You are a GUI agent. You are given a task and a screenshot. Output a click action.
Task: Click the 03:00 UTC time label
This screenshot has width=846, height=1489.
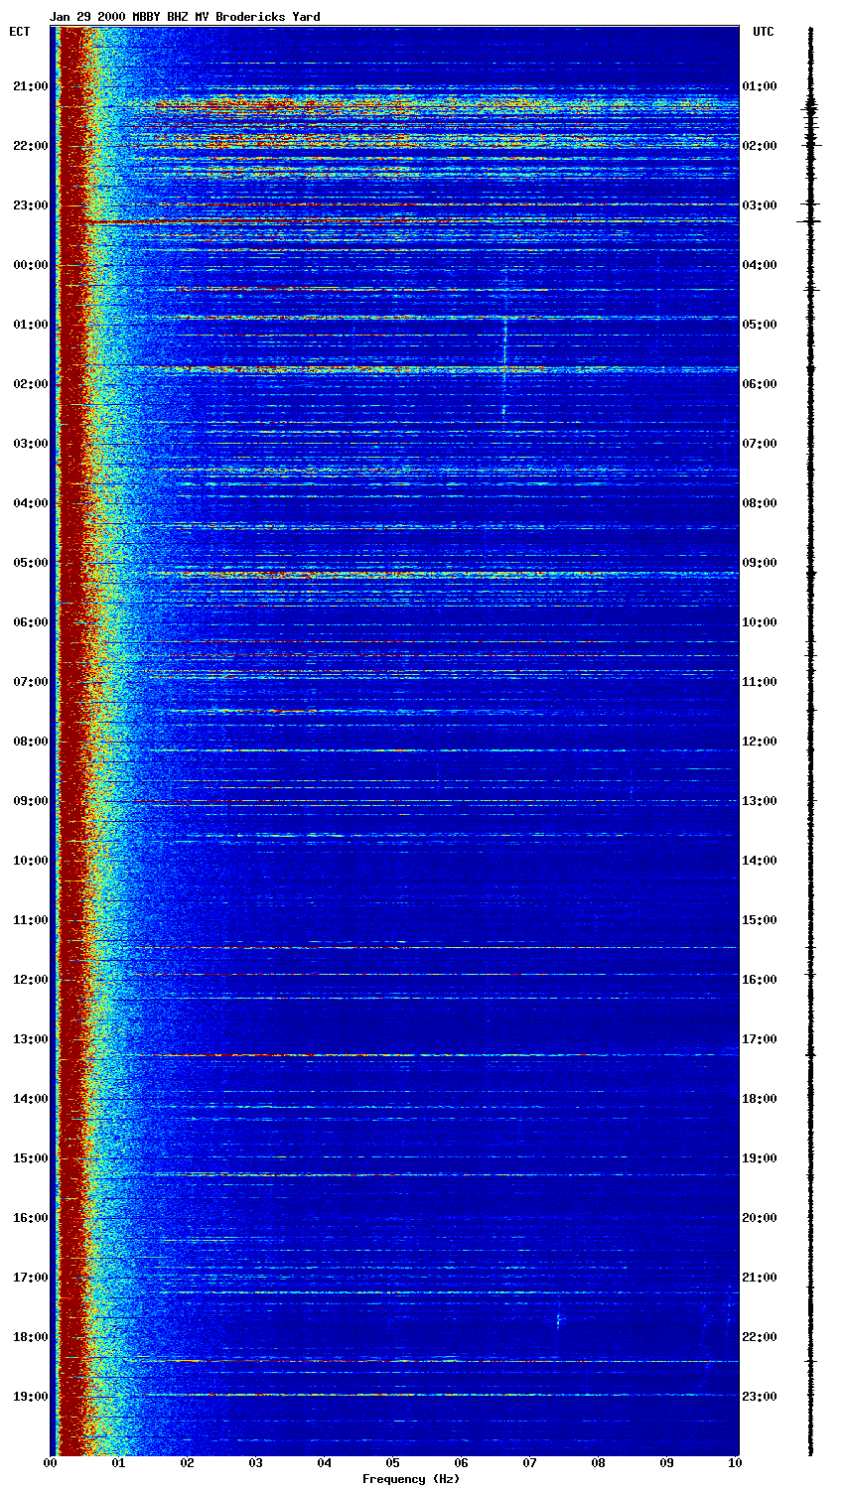[x=760, y=205]
